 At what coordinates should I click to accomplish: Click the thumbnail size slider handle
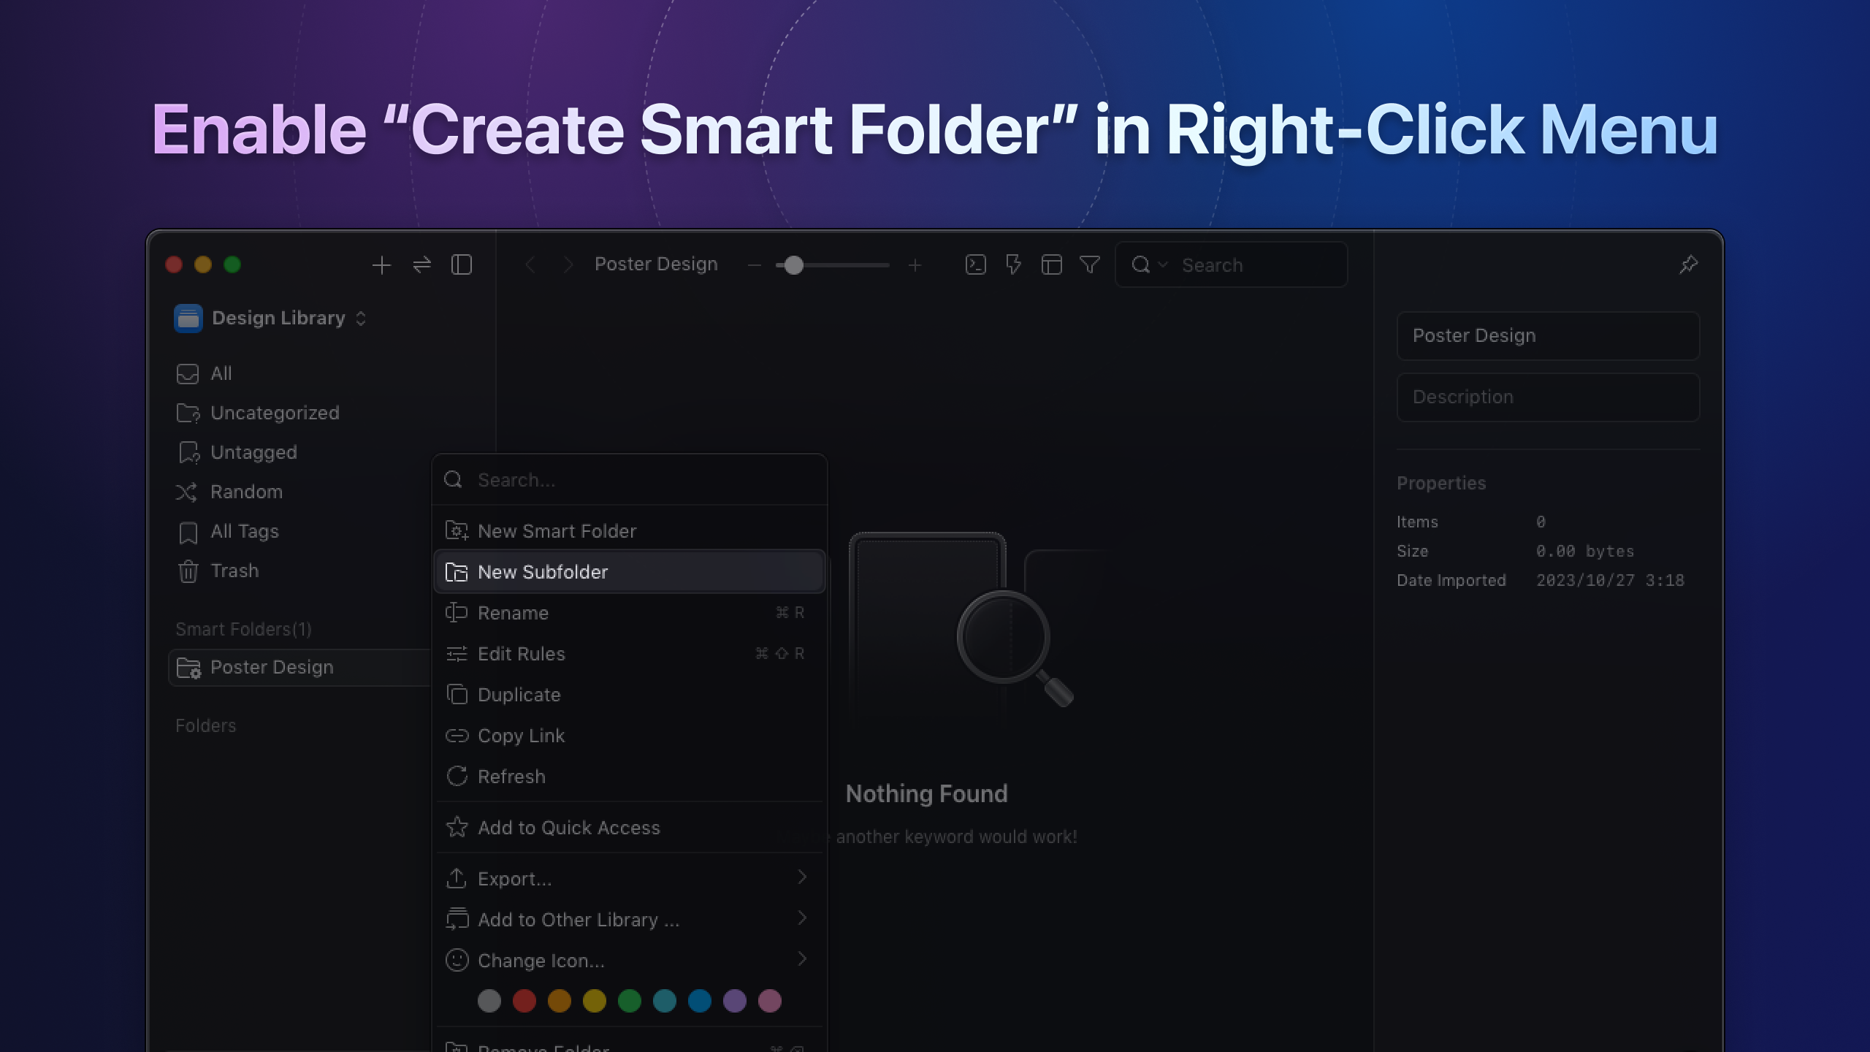click(793, 265)
